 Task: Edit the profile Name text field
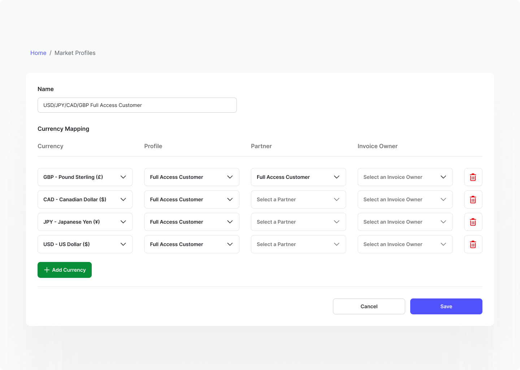pos(137,105)
